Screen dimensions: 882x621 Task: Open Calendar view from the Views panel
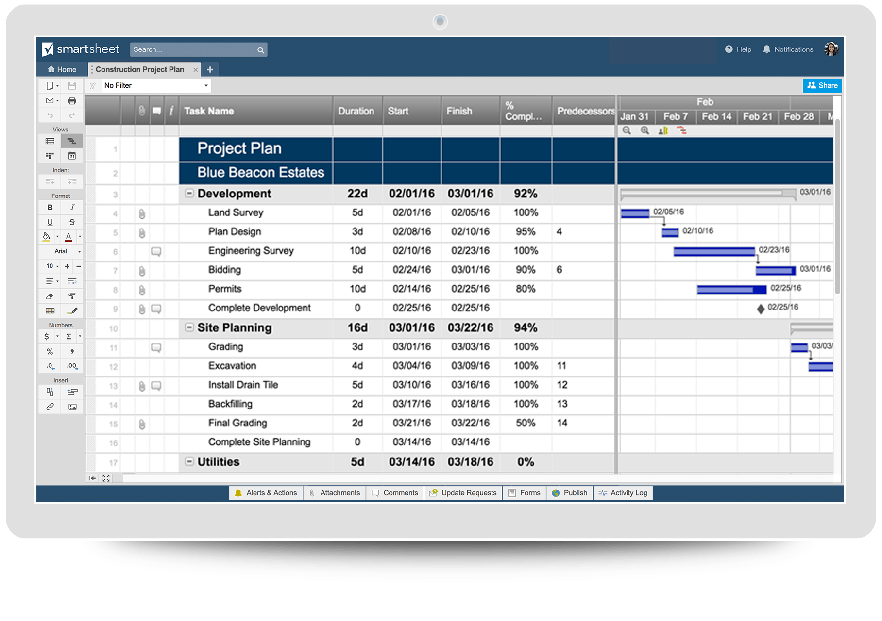[x=72, y=156]
